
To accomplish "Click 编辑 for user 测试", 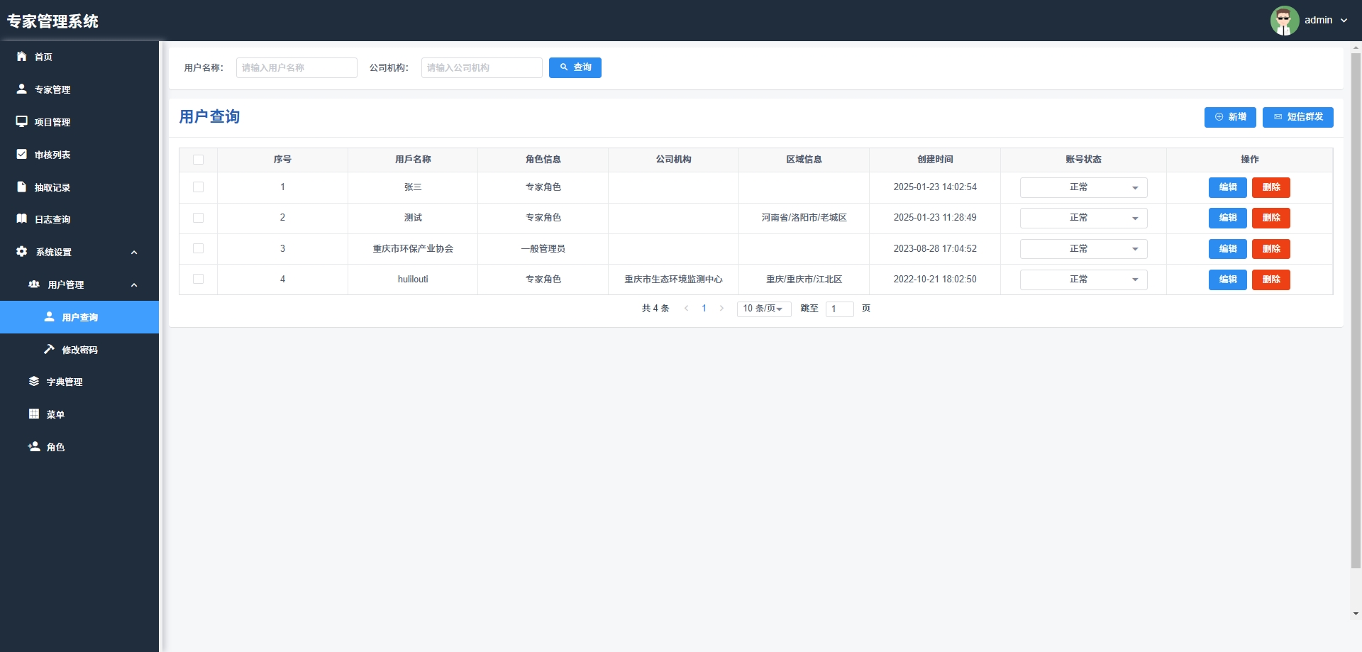I will [x=1227, y=218].
